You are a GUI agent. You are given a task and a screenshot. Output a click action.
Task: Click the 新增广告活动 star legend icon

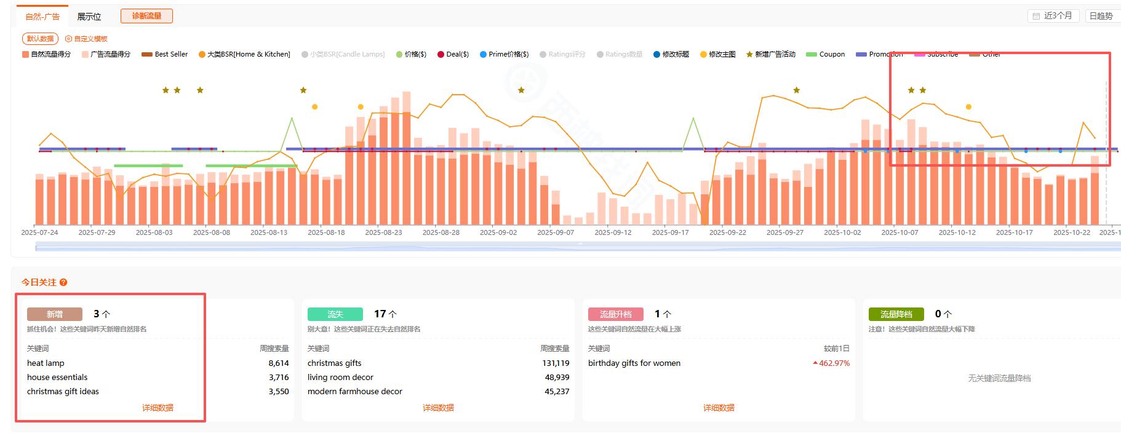pos(749,54)
